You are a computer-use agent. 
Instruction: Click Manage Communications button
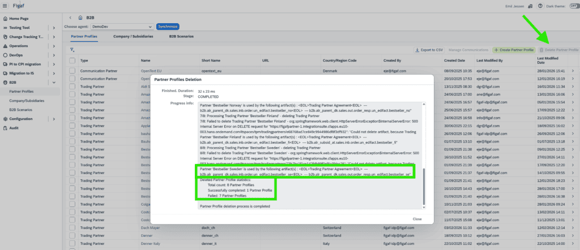[468, 49]
